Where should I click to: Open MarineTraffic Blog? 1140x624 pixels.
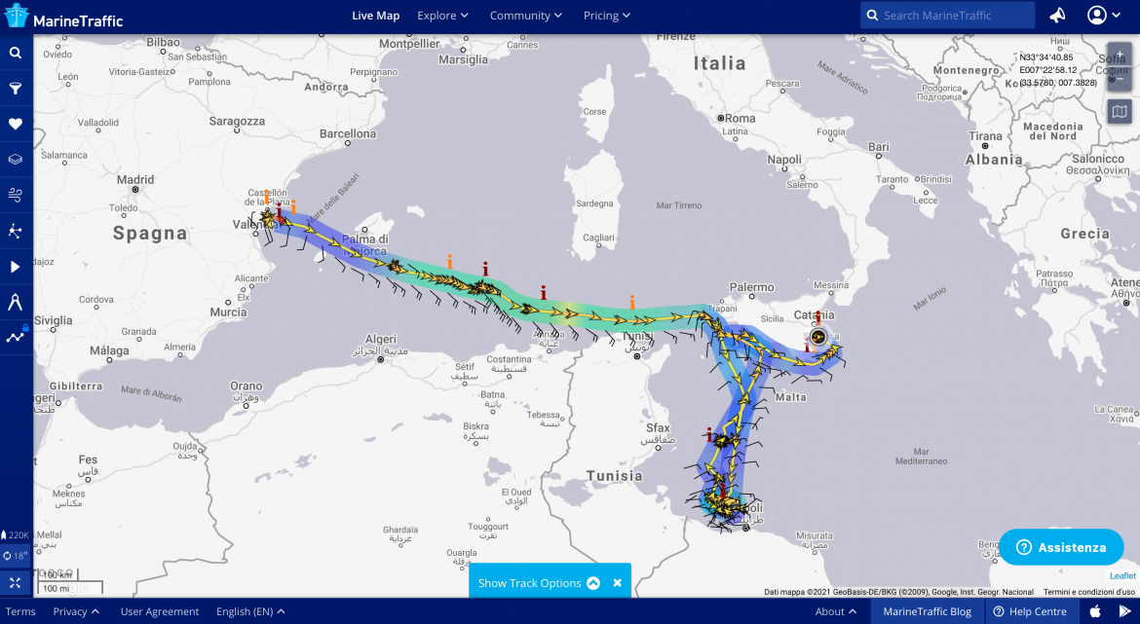(927, 611)
